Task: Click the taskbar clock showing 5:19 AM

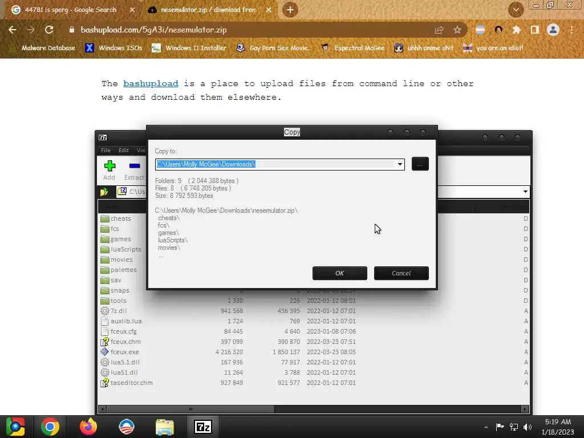Action: point(558,427)
